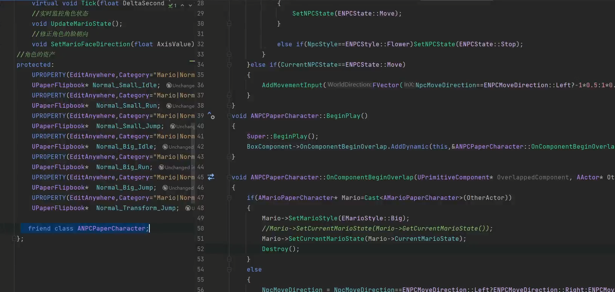Click Super::BeginPlay call on line 41
615x292 pixels.
(x=282, y=136)
